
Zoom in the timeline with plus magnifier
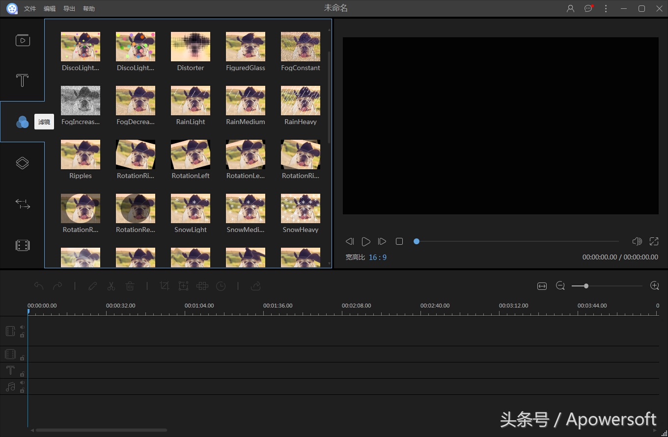[654, 286]
